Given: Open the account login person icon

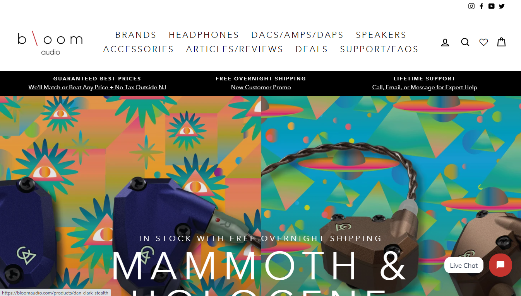Looking at the screenshot, I should (x=445, y=42).
